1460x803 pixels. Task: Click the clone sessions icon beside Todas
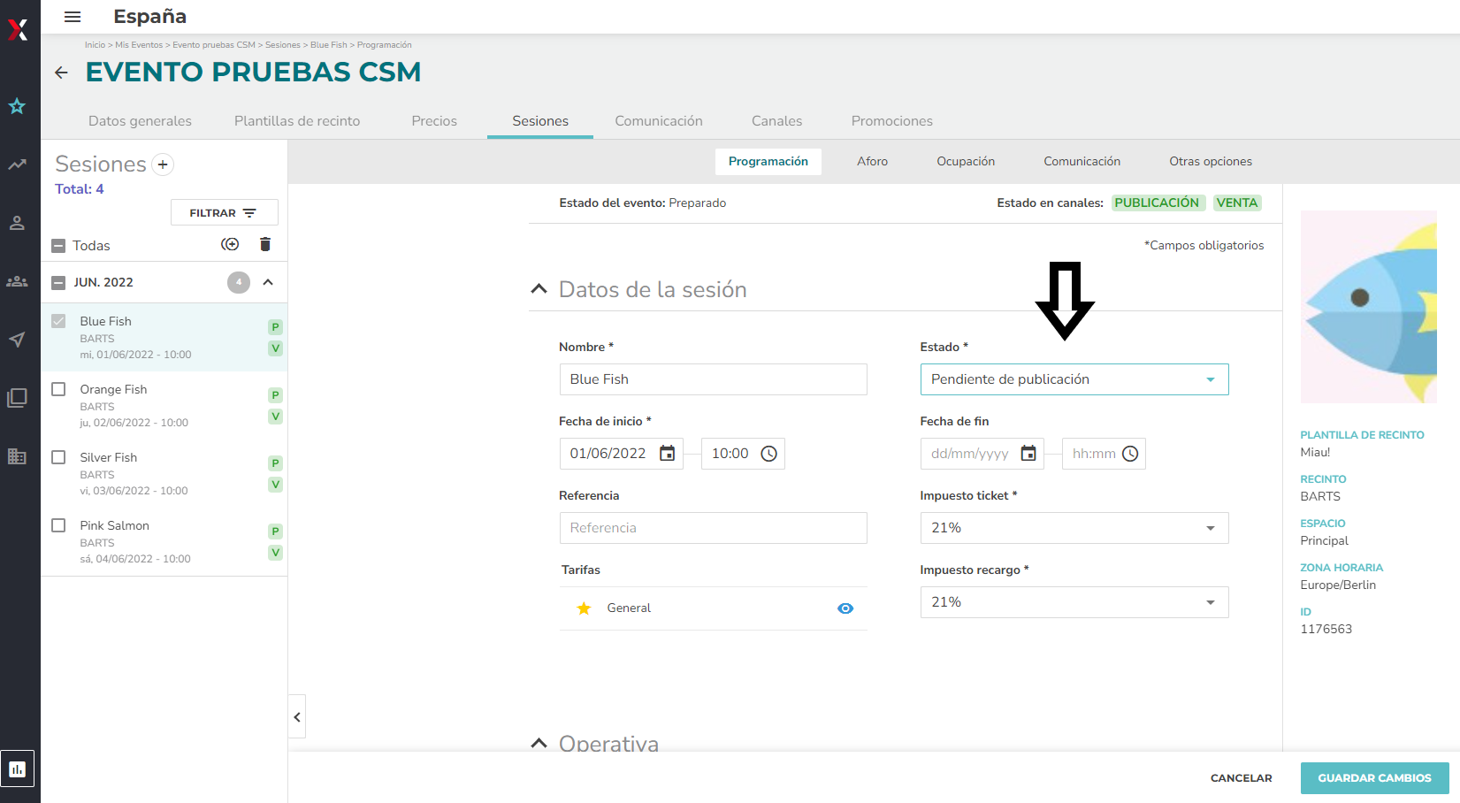coord(230,245)
